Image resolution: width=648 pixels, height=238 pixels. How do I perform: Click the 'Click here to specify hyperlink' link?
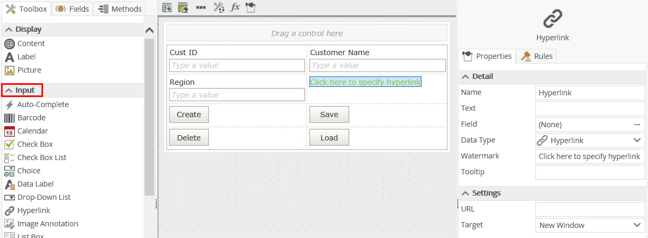[x=365, y=82]
